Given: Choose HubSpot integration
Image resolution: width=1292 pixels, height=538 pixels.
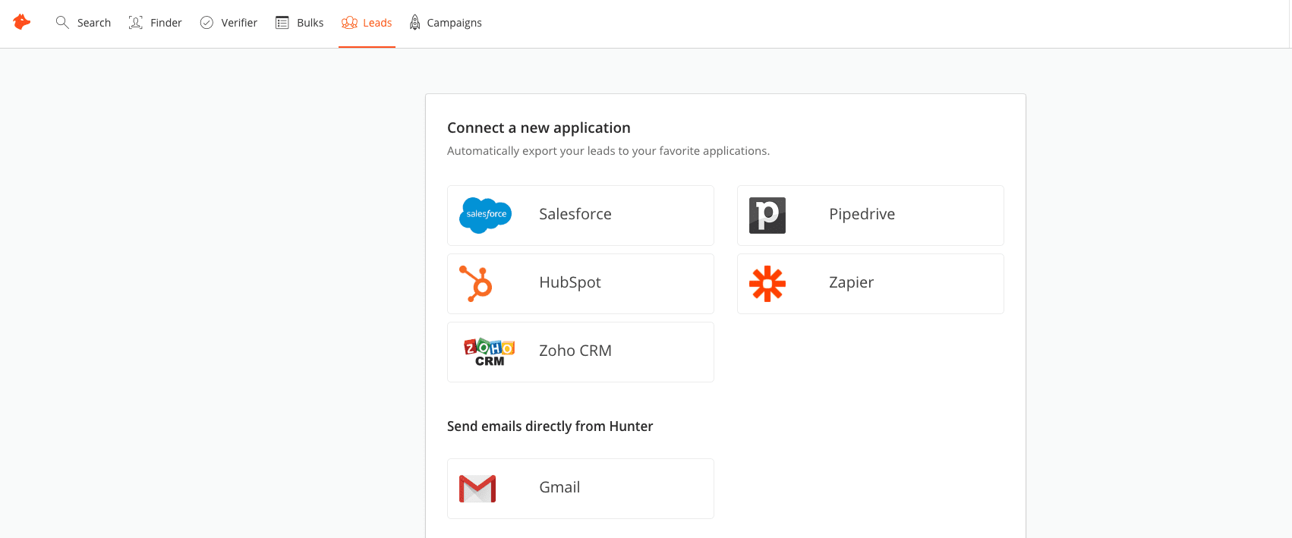Looking at the screenshot, I should coord(581,284).
